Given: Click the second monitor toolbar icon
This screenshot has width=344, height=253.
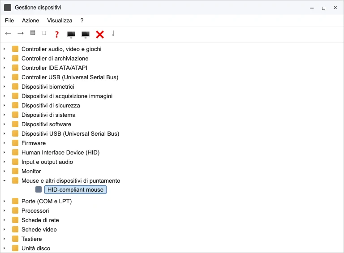Looking at the screenshot, I should (86, 34).
